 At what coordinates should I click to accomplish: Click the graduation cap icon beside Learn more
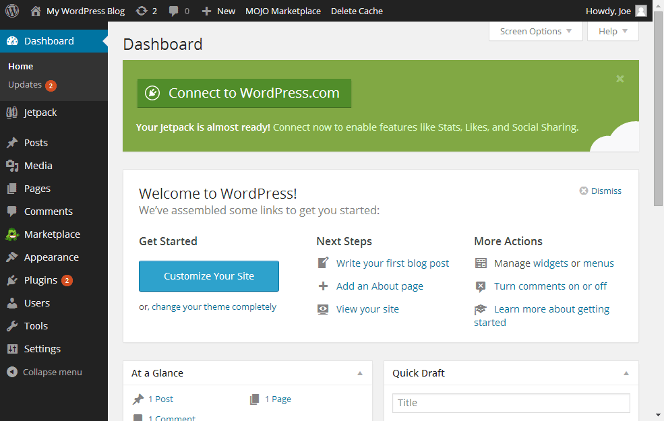point(480,309)
